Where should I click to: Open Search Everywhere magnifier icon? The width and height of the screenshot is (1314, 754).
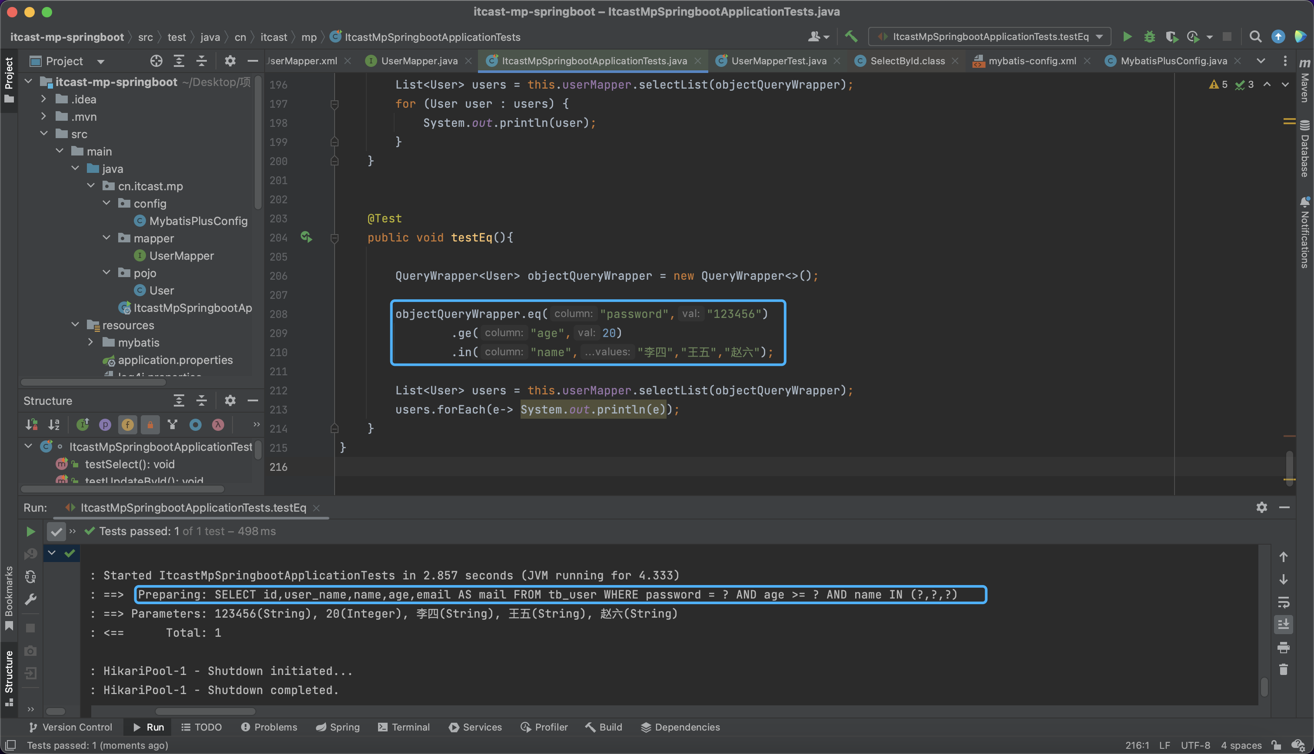coord(1255,37)
